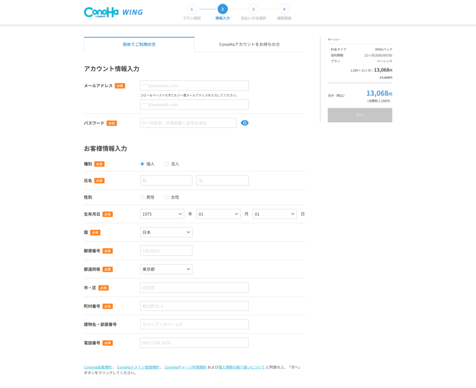Select the 個人 customer type
476x388 pixels.
(x=142, y=163)
